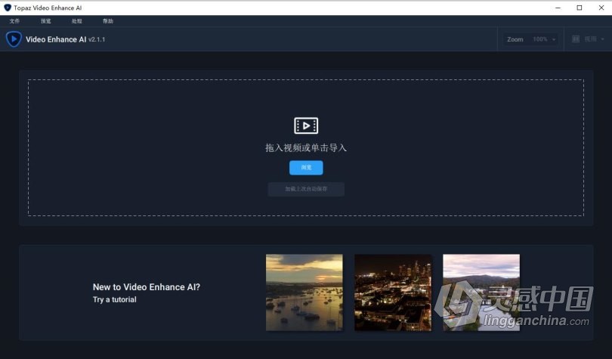Image resolution: width=612 pixels, height=359 pixels.
Task: Open the night city tutorial thumbnail
Action: click(x=393, y=292)
